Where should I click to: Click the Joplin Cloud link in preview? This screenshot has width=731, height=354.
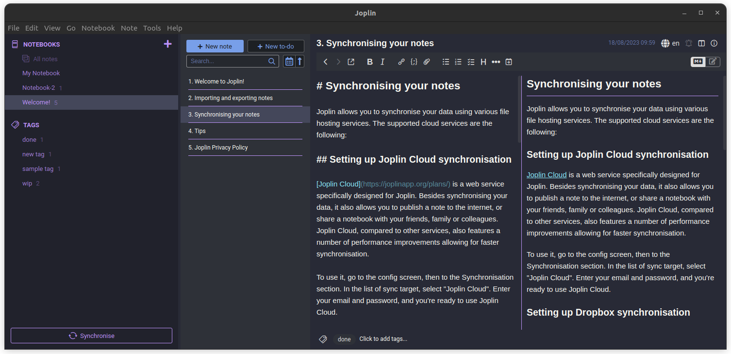click(547, 175)
